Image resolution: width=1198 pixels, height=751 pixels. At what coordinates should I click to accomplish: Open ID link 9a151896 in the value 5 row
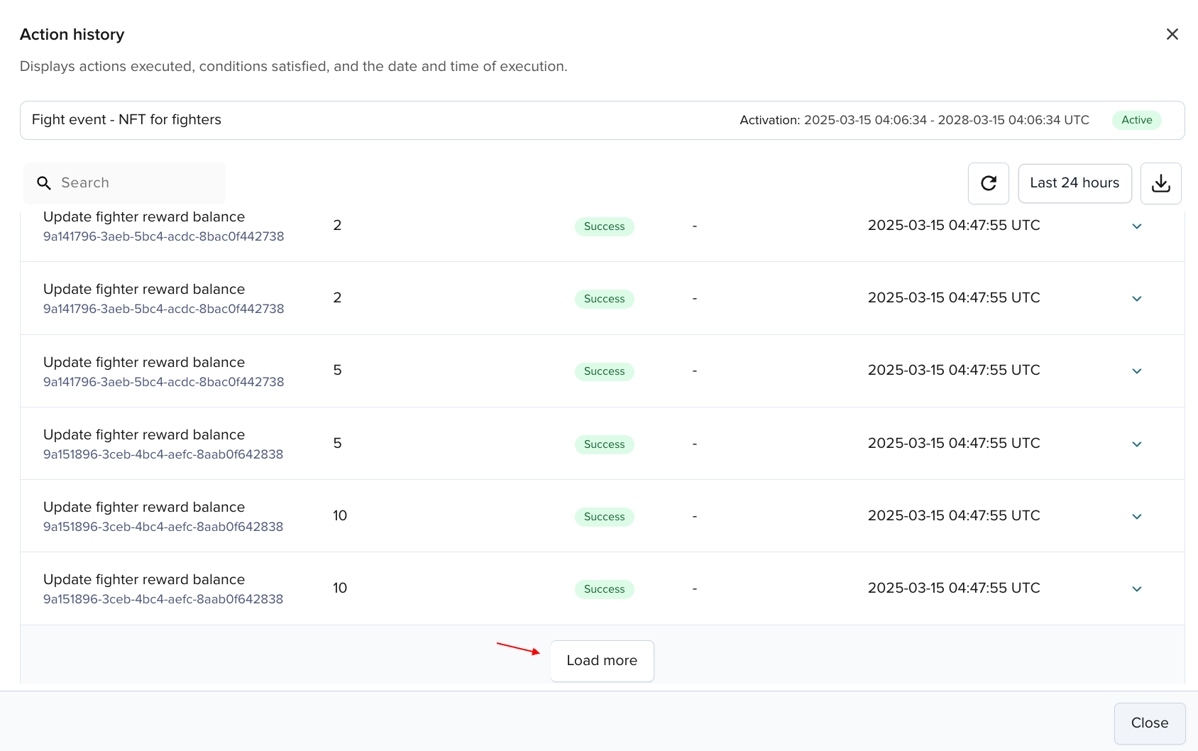[163, 454]
